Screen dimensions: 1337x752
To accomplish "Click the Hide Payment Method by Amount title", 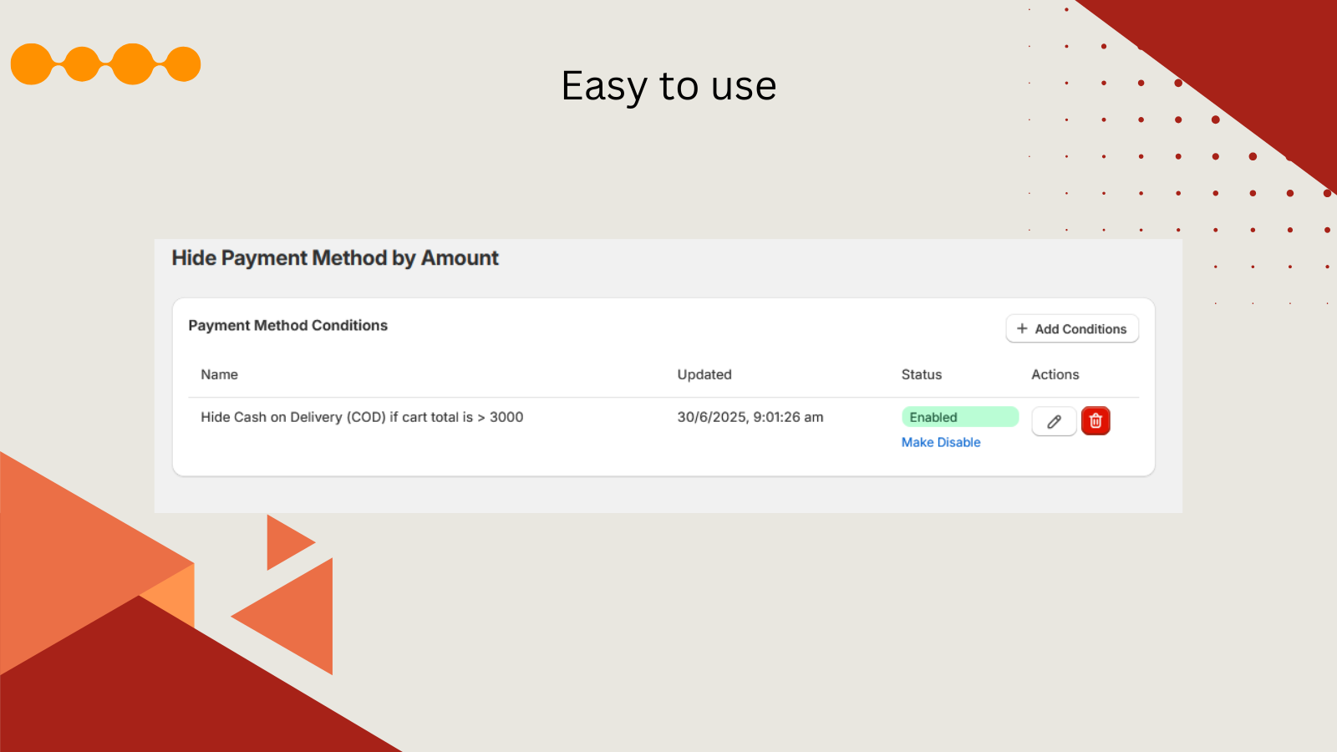I will point(335,258).
